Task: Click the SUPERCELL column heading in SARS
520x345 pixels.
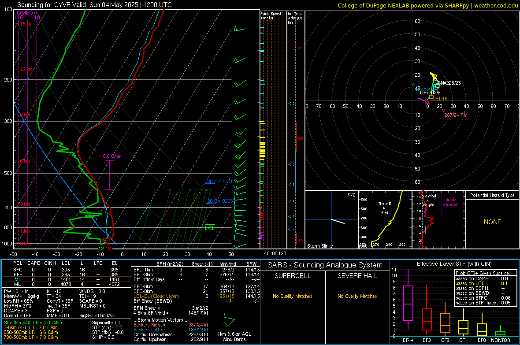Action: [x=293, y=276]
